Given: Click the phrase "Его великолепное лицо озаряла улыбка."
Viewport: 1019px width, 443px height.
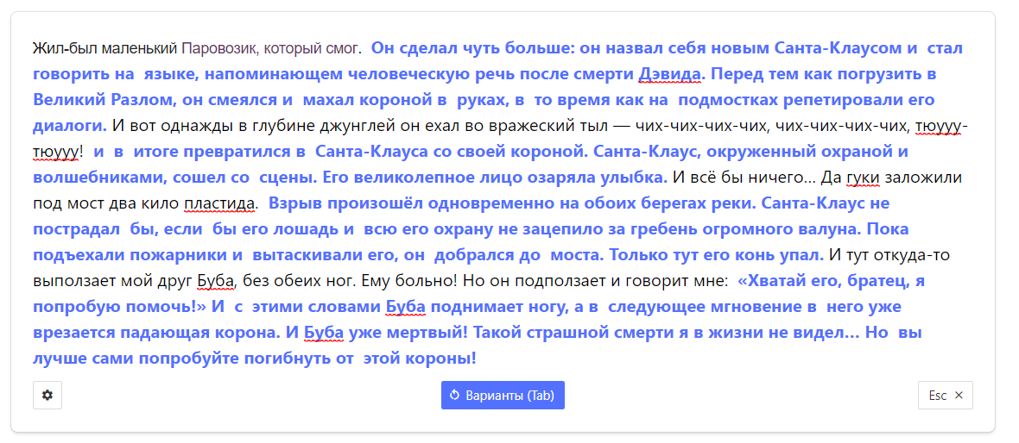Looking at the screenshot, I should [496, 178].
